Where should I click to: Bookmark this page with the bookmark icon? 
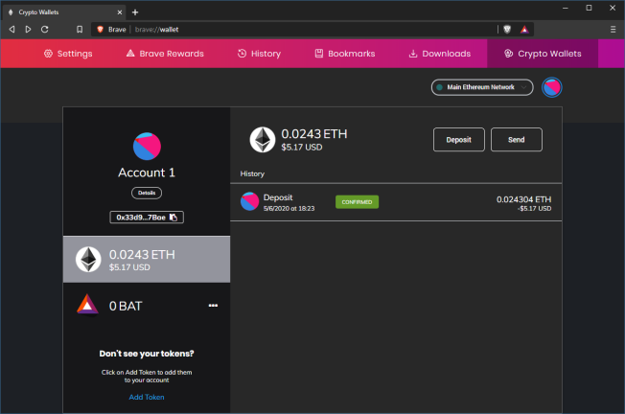tap(80, 29)
